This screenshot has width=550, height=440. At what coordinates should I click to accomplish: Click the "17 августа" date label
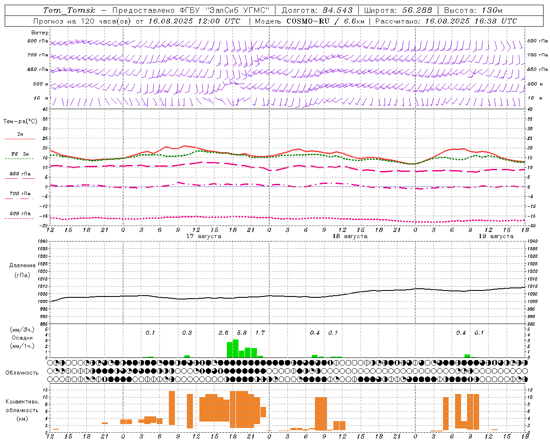[204, 236]
